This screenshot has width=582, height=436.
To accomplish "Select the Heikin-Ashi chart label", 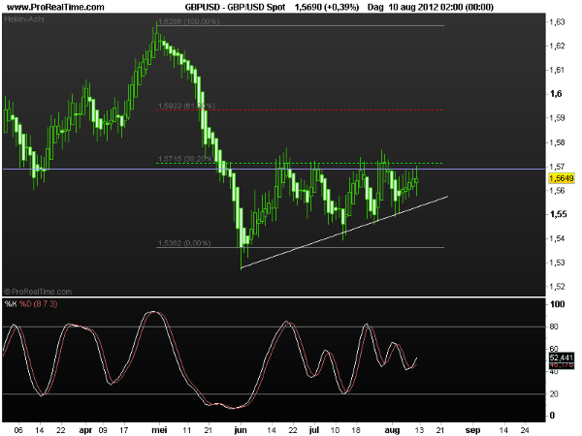I will 23,18.
